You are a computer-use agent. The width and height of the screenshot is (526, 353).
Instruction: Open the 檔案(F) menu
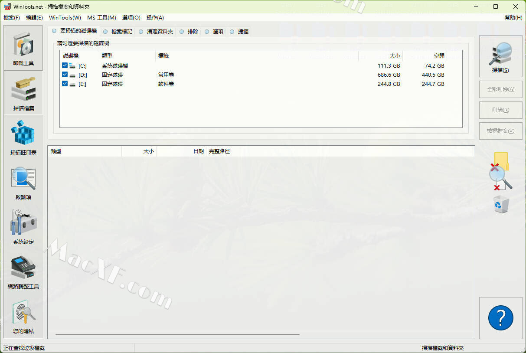point(12,18)
